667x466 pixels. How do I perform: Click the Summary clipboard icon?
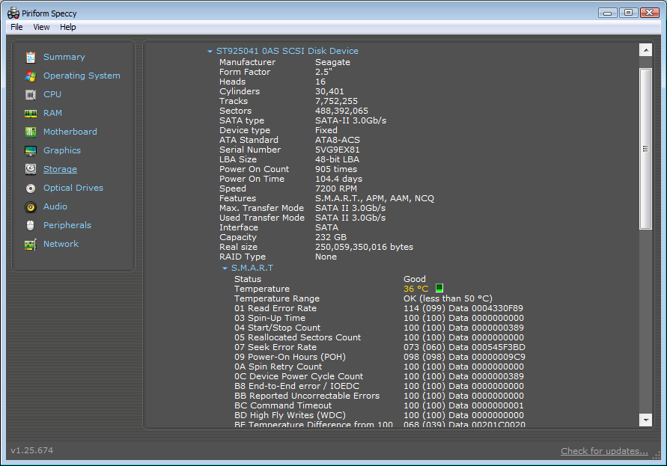pyautogui.click(x=30, y=57)
